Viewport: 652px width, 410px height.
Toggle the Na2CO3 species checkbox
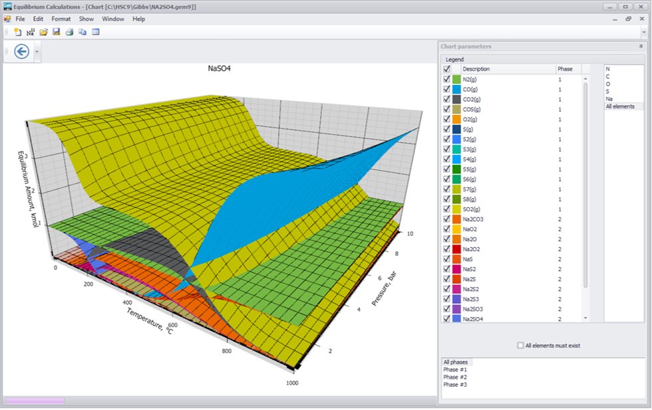447,219
